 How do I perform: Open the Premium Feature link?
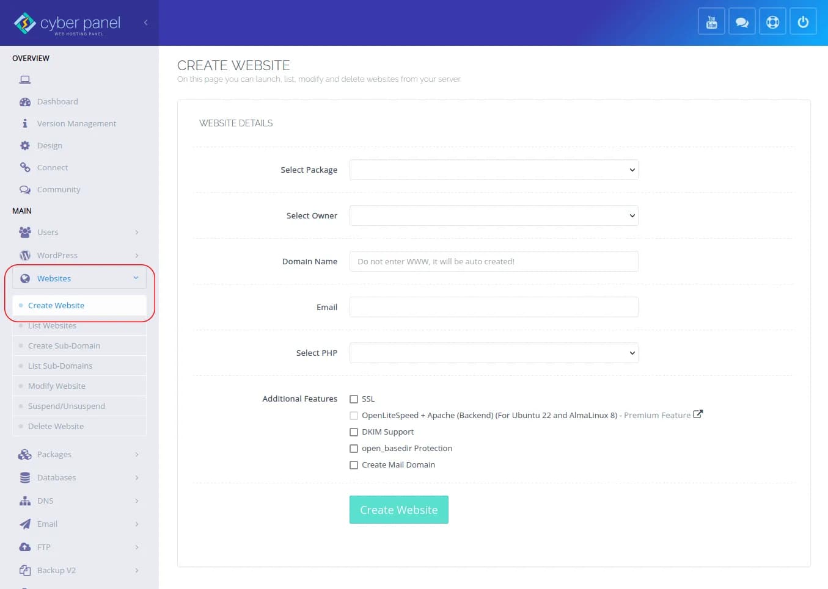point(657,415)
